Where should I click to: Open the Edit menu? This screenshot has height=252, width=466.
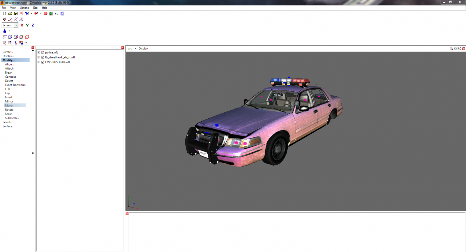pyautogui.click(x=35, y=8)
